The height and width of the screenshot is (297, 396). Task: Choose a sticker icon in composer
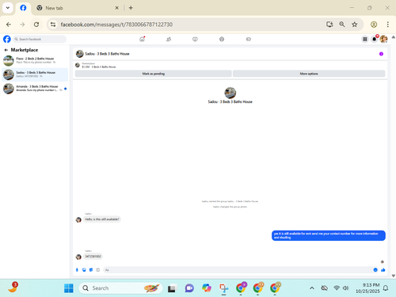pos(91,270)
